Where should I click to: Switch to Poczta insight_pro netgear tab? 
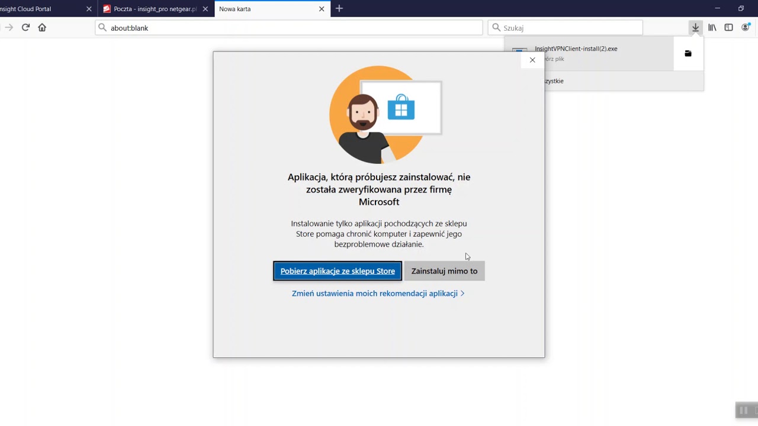(x=155, y=9)
